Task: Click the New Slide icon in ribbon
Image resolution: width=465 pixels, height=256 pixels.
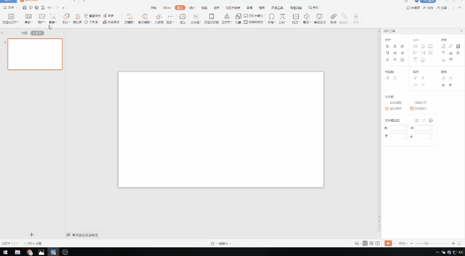Action: click(10, 17)
